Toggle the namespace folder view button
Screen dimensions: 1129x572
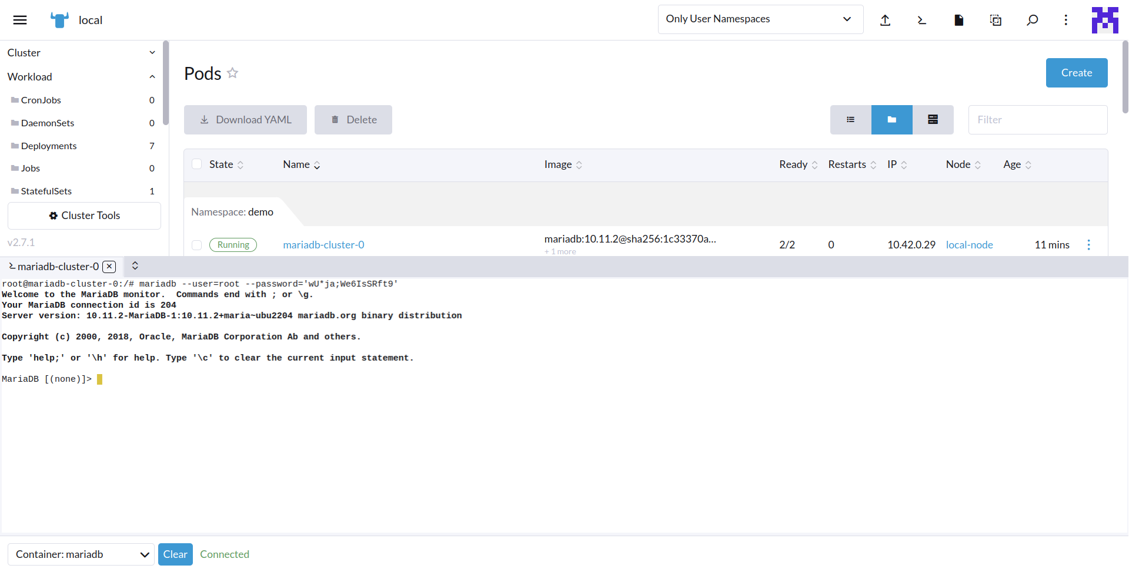(x=891, y=119)
